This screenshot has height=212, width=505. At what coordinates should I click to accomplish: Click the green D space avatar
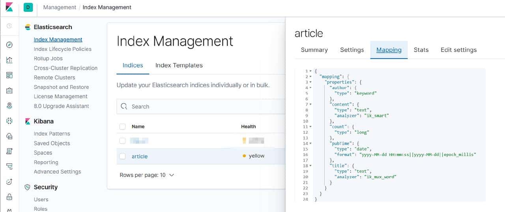tap(28, 7)
